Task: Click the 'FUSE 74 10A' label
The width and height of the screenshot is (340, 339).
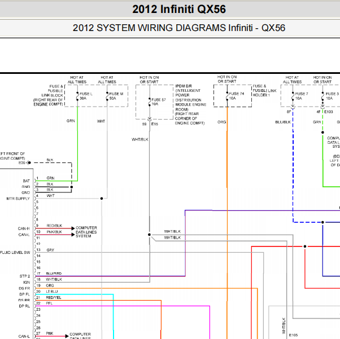Action: [x=236, y=96]
